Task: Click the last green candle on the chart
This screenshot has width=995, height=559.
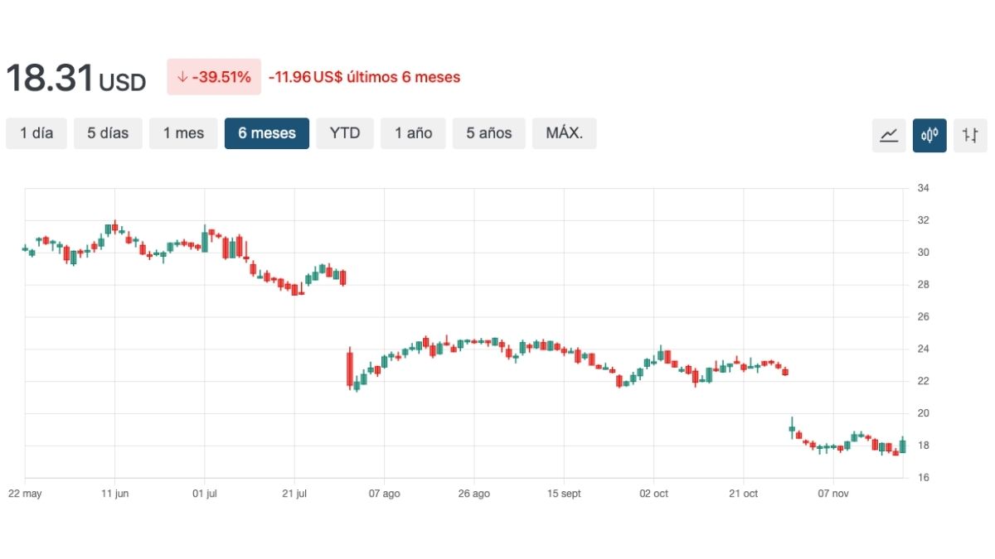Action: click(902, 446)
